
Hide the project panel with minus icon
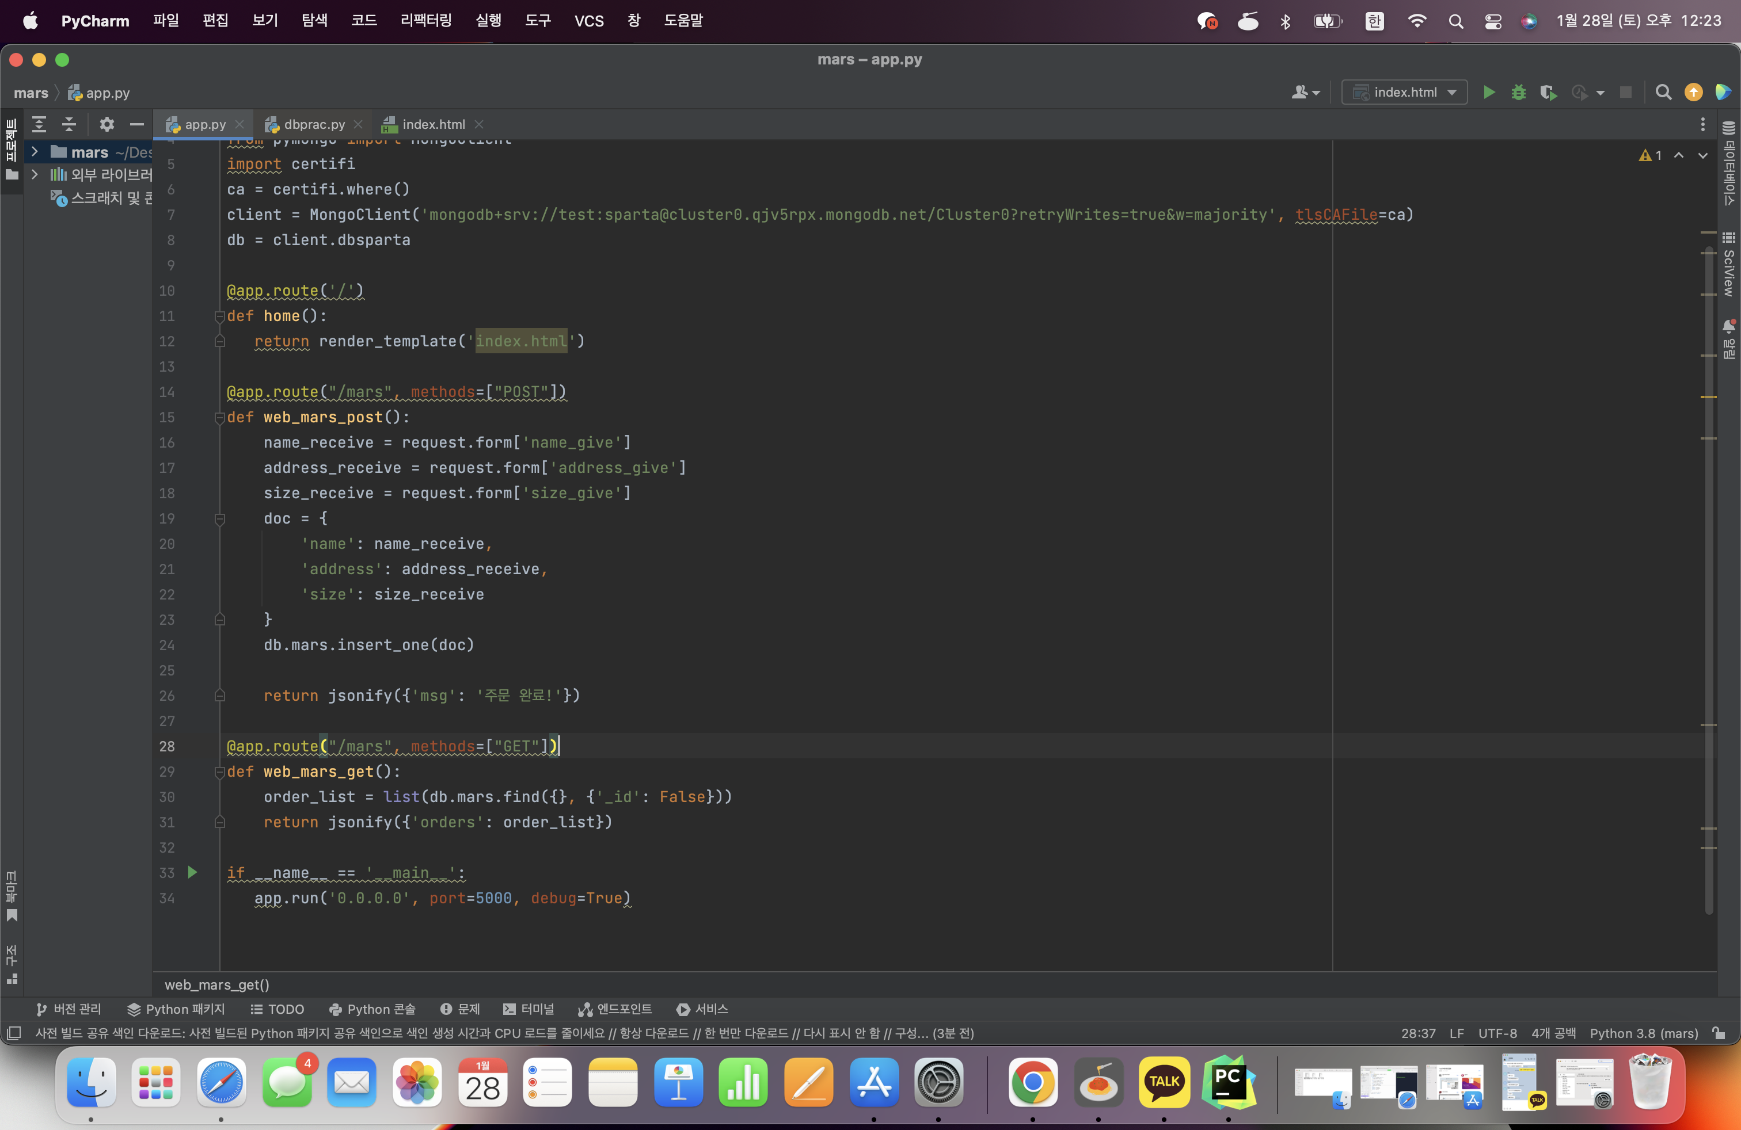(x=137, y=124)
